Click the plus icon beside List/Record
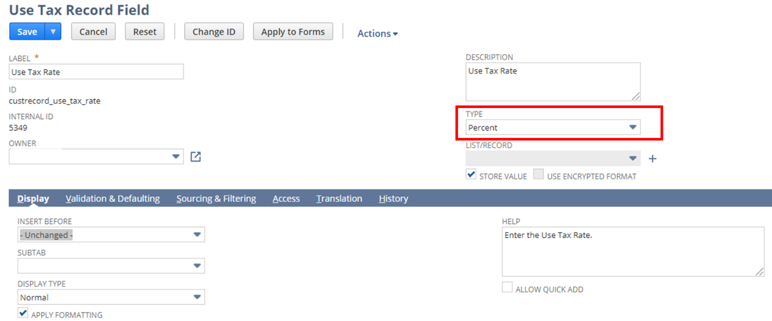 652,159
